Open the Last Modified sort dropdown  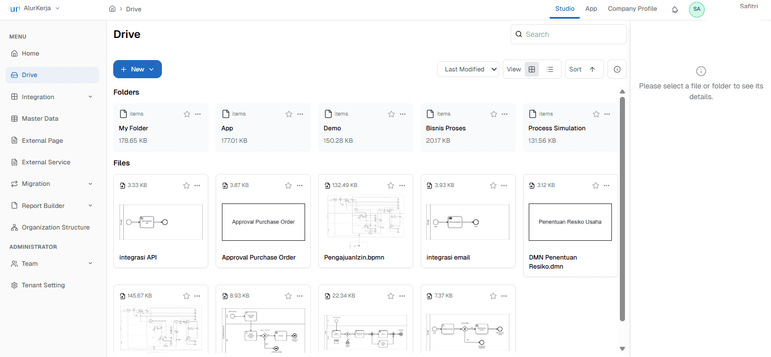468,69
